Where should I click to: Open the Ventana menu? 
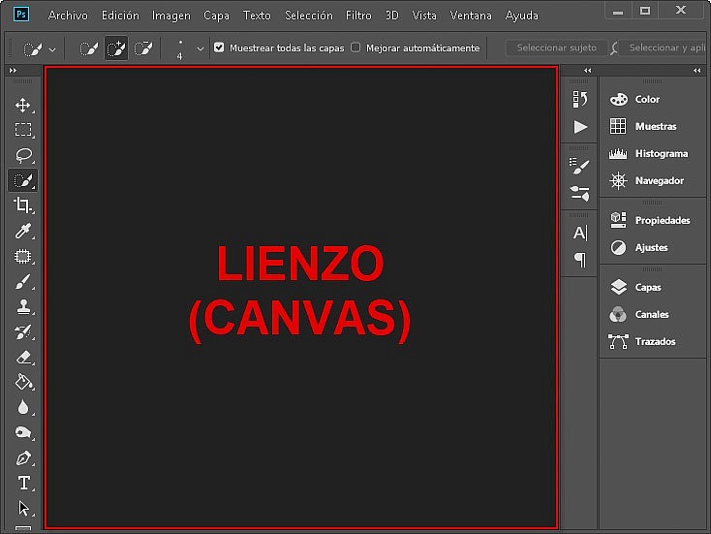(471, 16)
